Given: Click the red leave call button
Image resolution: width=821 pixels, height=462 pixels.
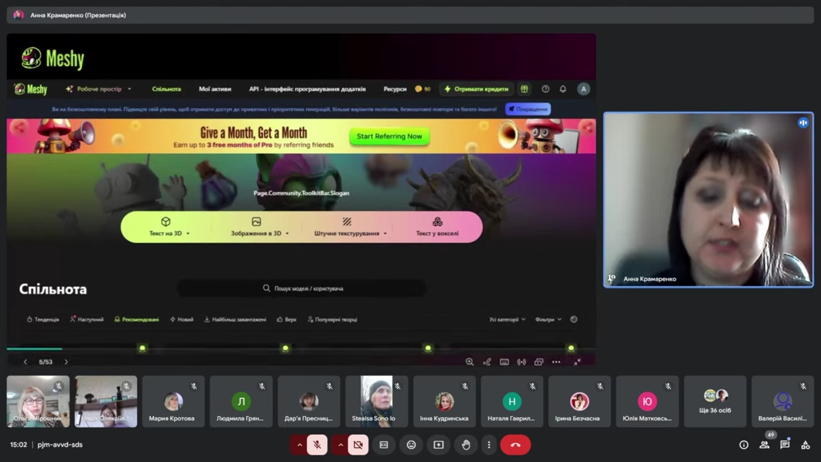Looking at the screenshot, I should coord(515,444).
